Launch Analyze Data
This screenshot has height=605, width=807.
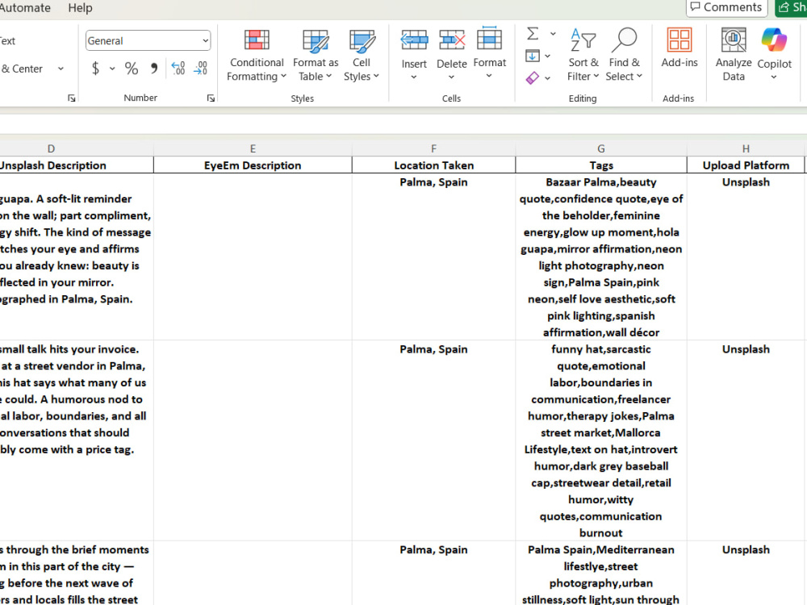point(734,55)
